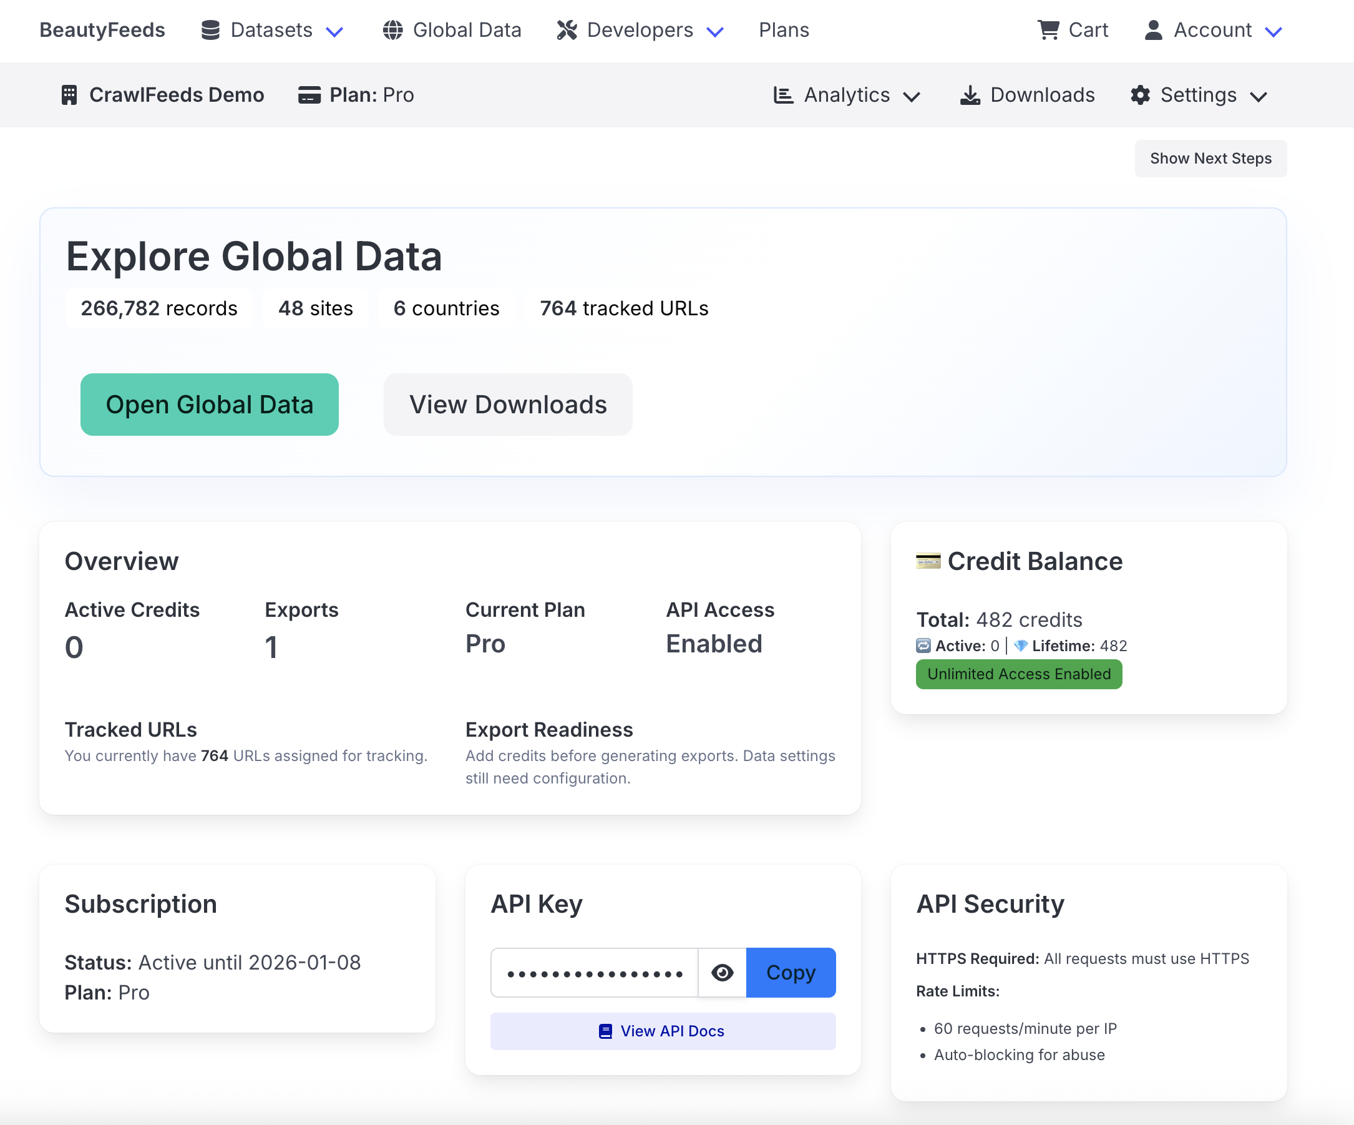Go to the BeautyFeeds home link
This screenshot has height=1125, width=1354.
[x=102, y=30]
